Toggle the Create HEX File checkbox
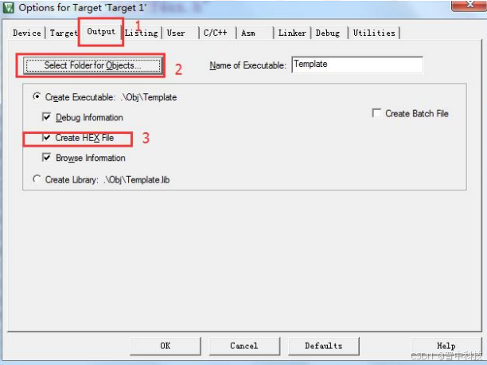The image size is (487, 365). [x=46, y=137]
